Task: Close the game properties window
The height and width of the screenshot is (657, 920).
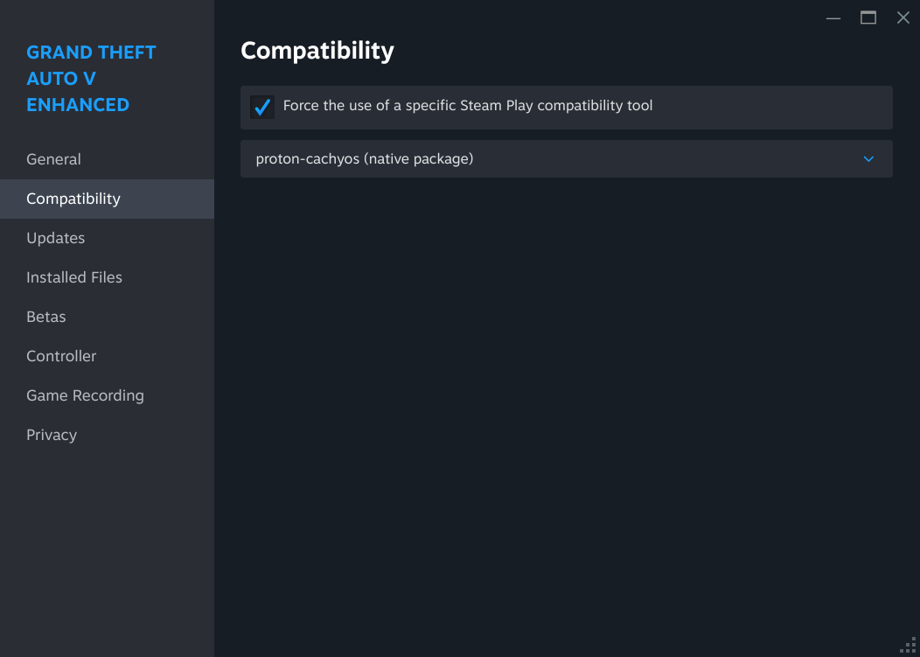Action: (903, 18)
